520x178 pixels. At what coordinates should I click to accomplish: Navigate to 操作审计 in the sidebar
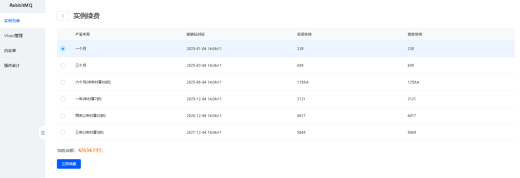click(12, 66)
